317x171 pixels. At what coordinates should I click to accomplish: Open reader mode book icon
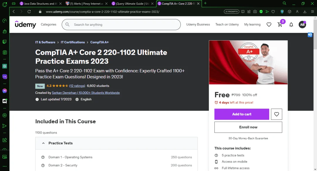click(x=243, y=12)
